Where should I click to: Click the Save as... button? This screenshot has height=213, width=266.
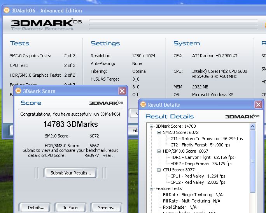(107, 208)
